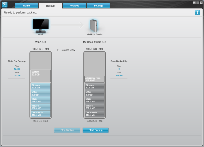Select the My Book Studio drive icon
The image size is (204, 147).
click(x=94, y=25)
